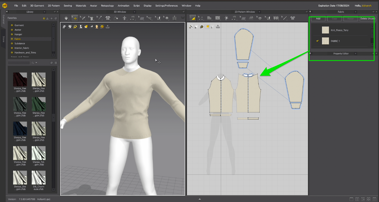The width and height of the screenshot is (379, 202).
Task: Click the kishanvh username link
Action: (366, 6)
